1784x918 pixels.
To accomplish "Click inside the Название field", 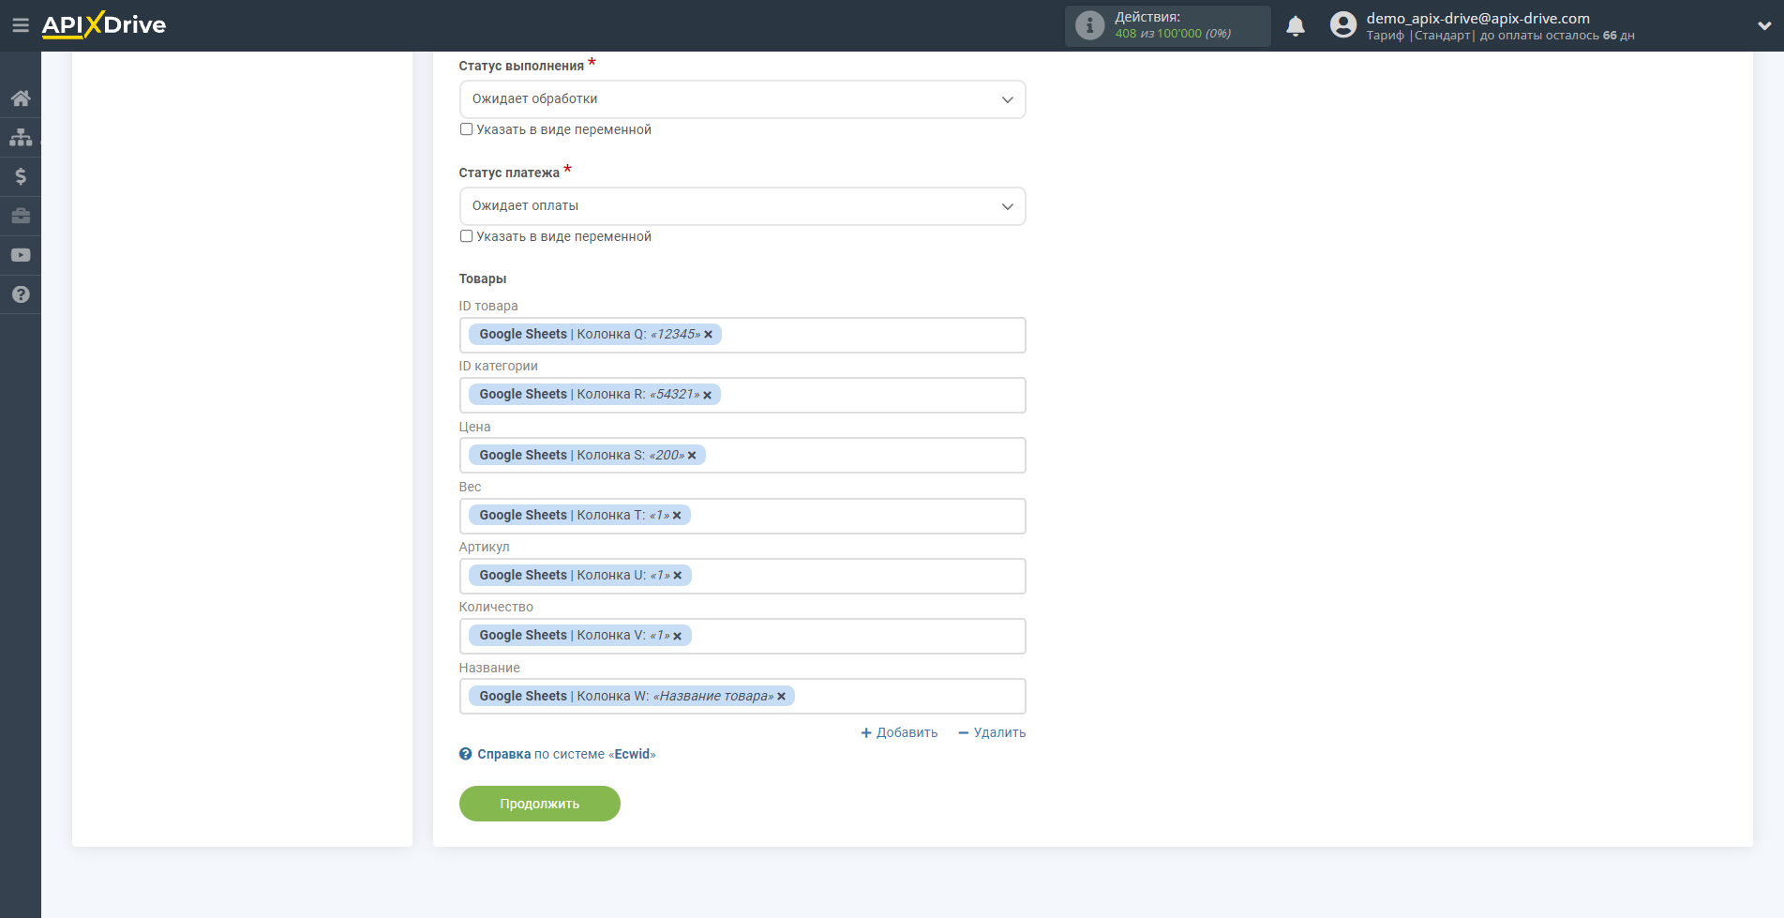I will pyautogui.click(x=742, y=697).
